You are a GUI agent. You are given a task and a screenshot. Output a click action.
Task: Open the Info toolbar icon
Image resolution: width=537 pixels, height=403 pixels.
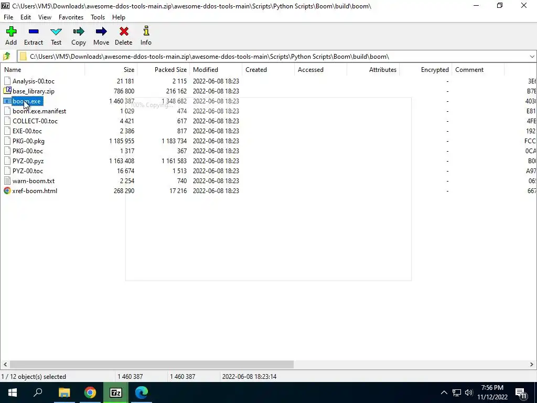(146, 31)
